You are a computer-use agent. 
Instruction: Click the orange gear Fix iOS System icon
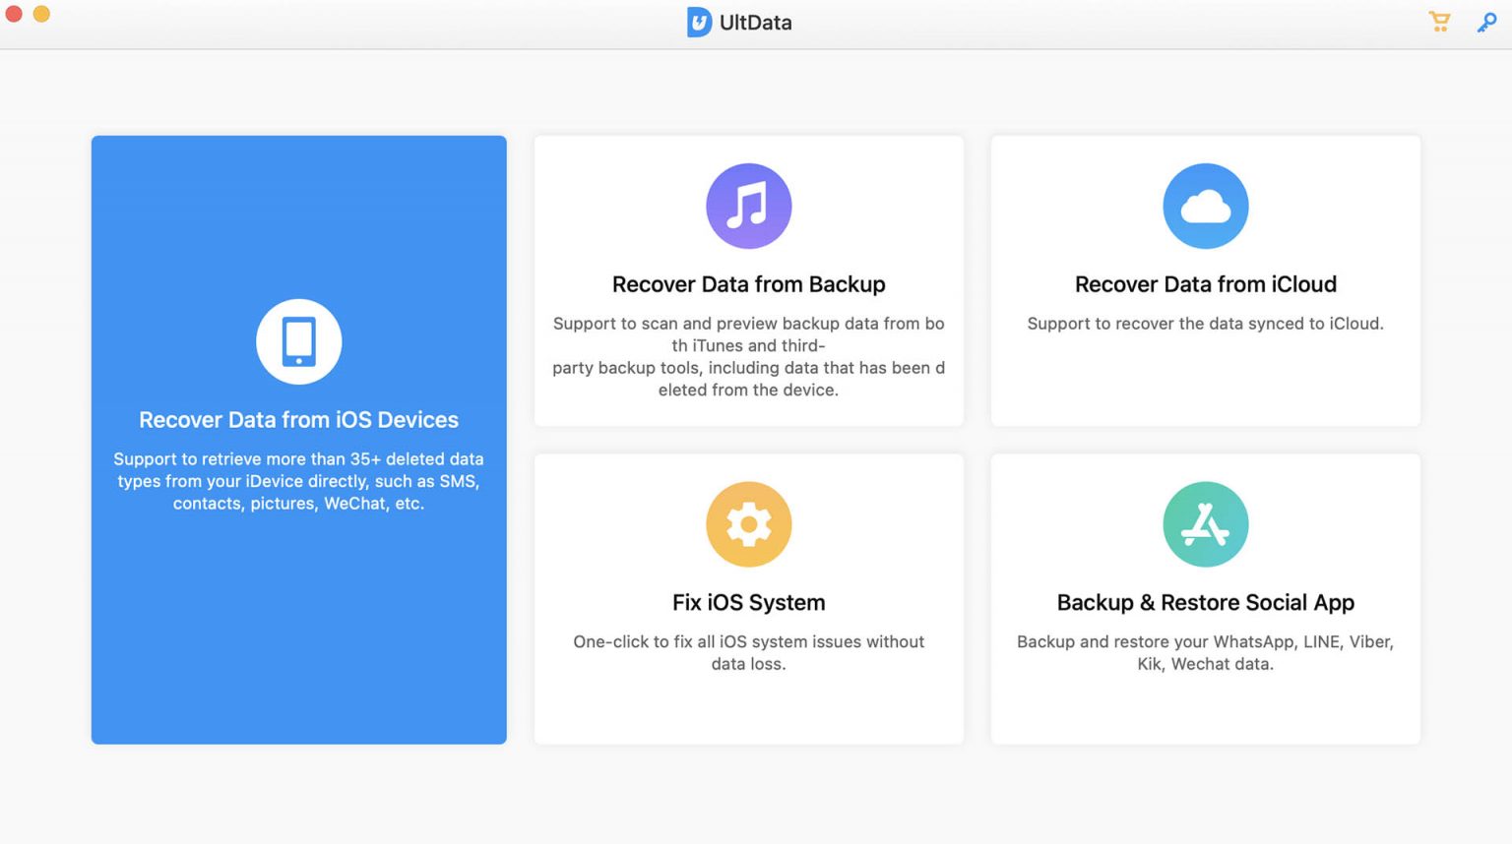[x=749, y=523]
